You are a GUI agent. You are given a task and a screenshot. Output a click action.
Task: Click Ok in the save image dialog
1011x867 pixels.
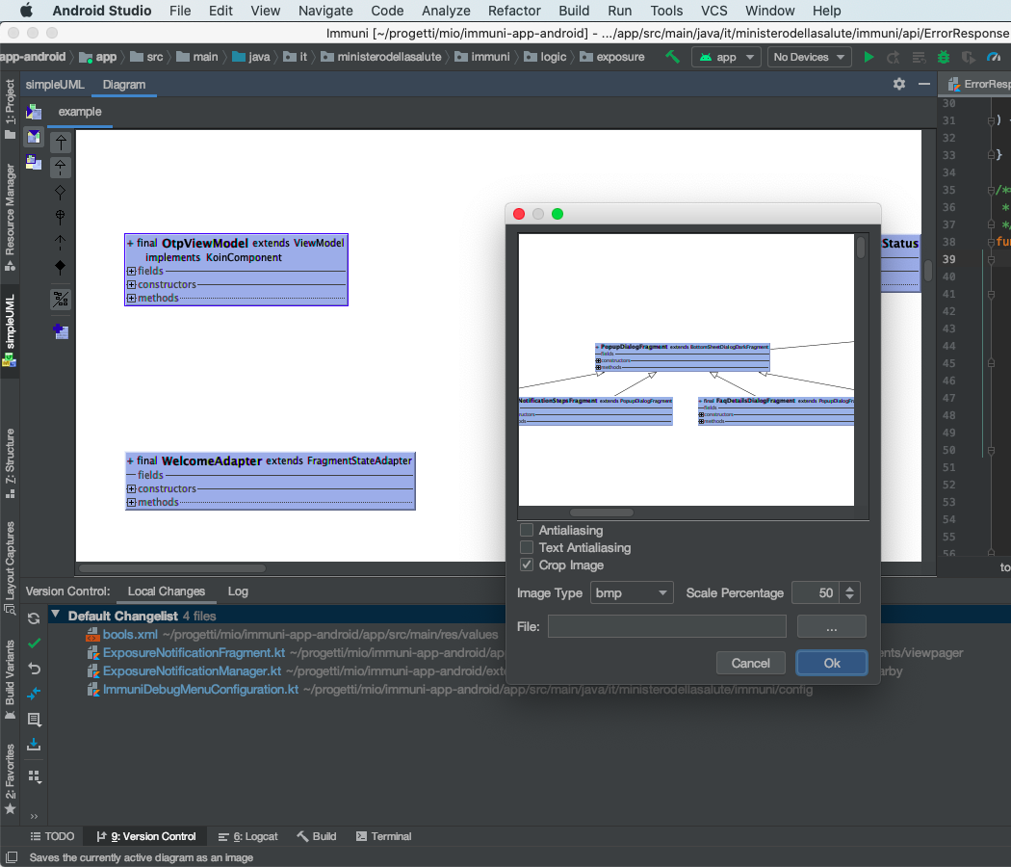coord(832,663)
